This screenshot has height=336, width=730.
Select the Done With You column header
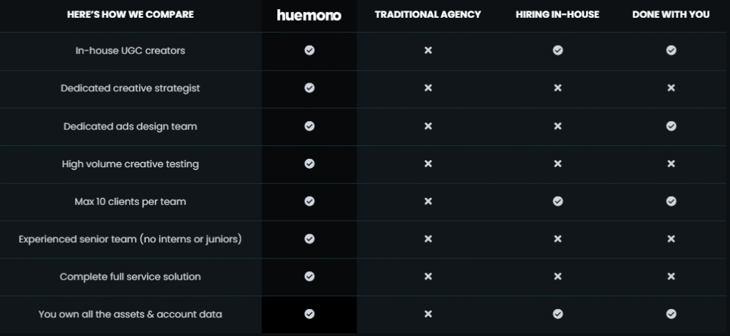[671, 14]
